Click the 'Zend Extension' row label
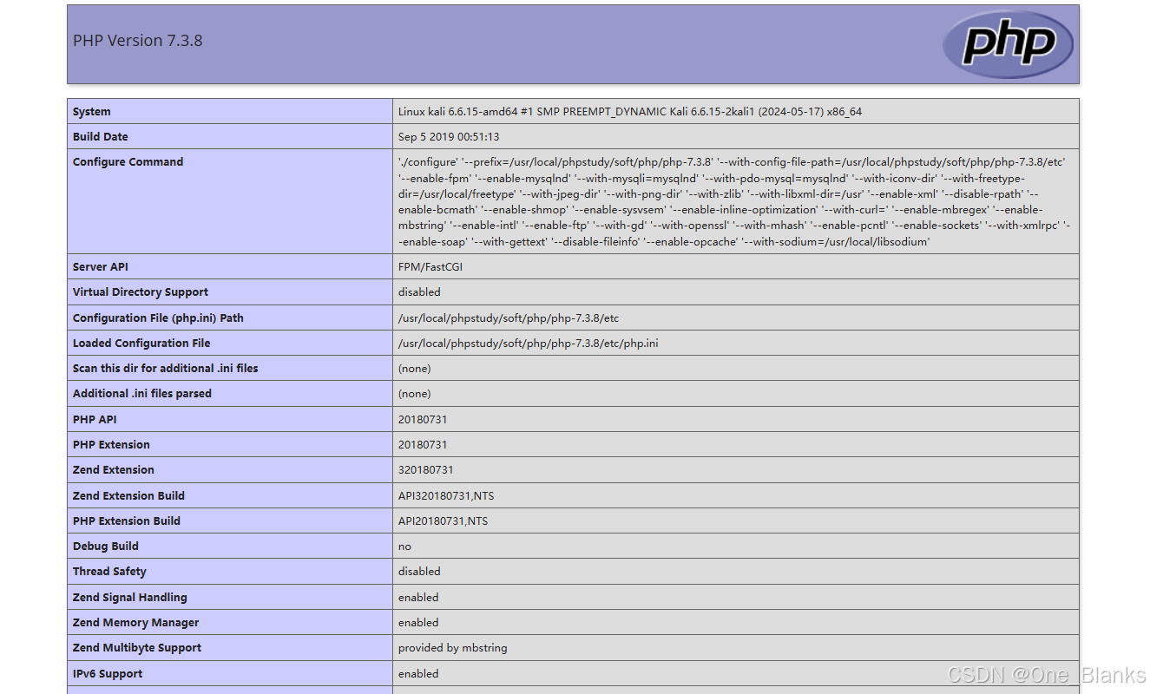Image resolution: width=1150 pixels, height=694 pixels. click(114, 470)
